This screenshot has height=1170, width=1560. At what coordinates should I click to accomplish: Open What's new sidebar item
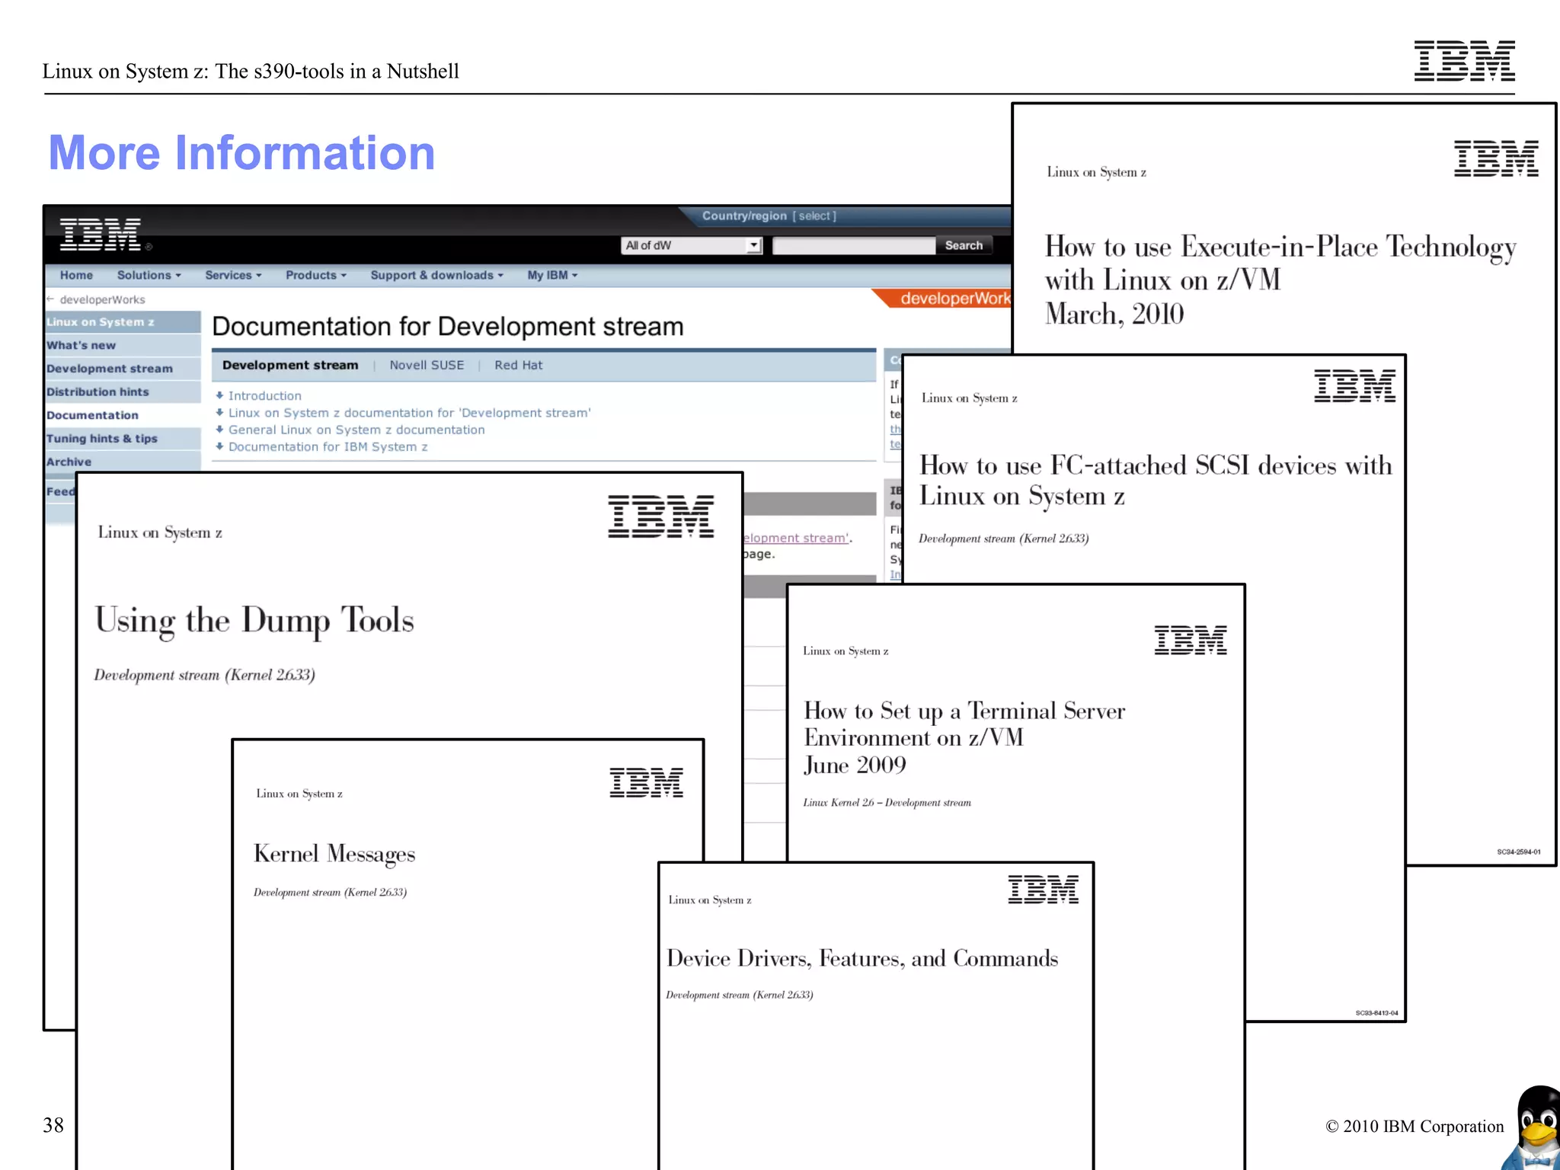click(x=123, y=345)
